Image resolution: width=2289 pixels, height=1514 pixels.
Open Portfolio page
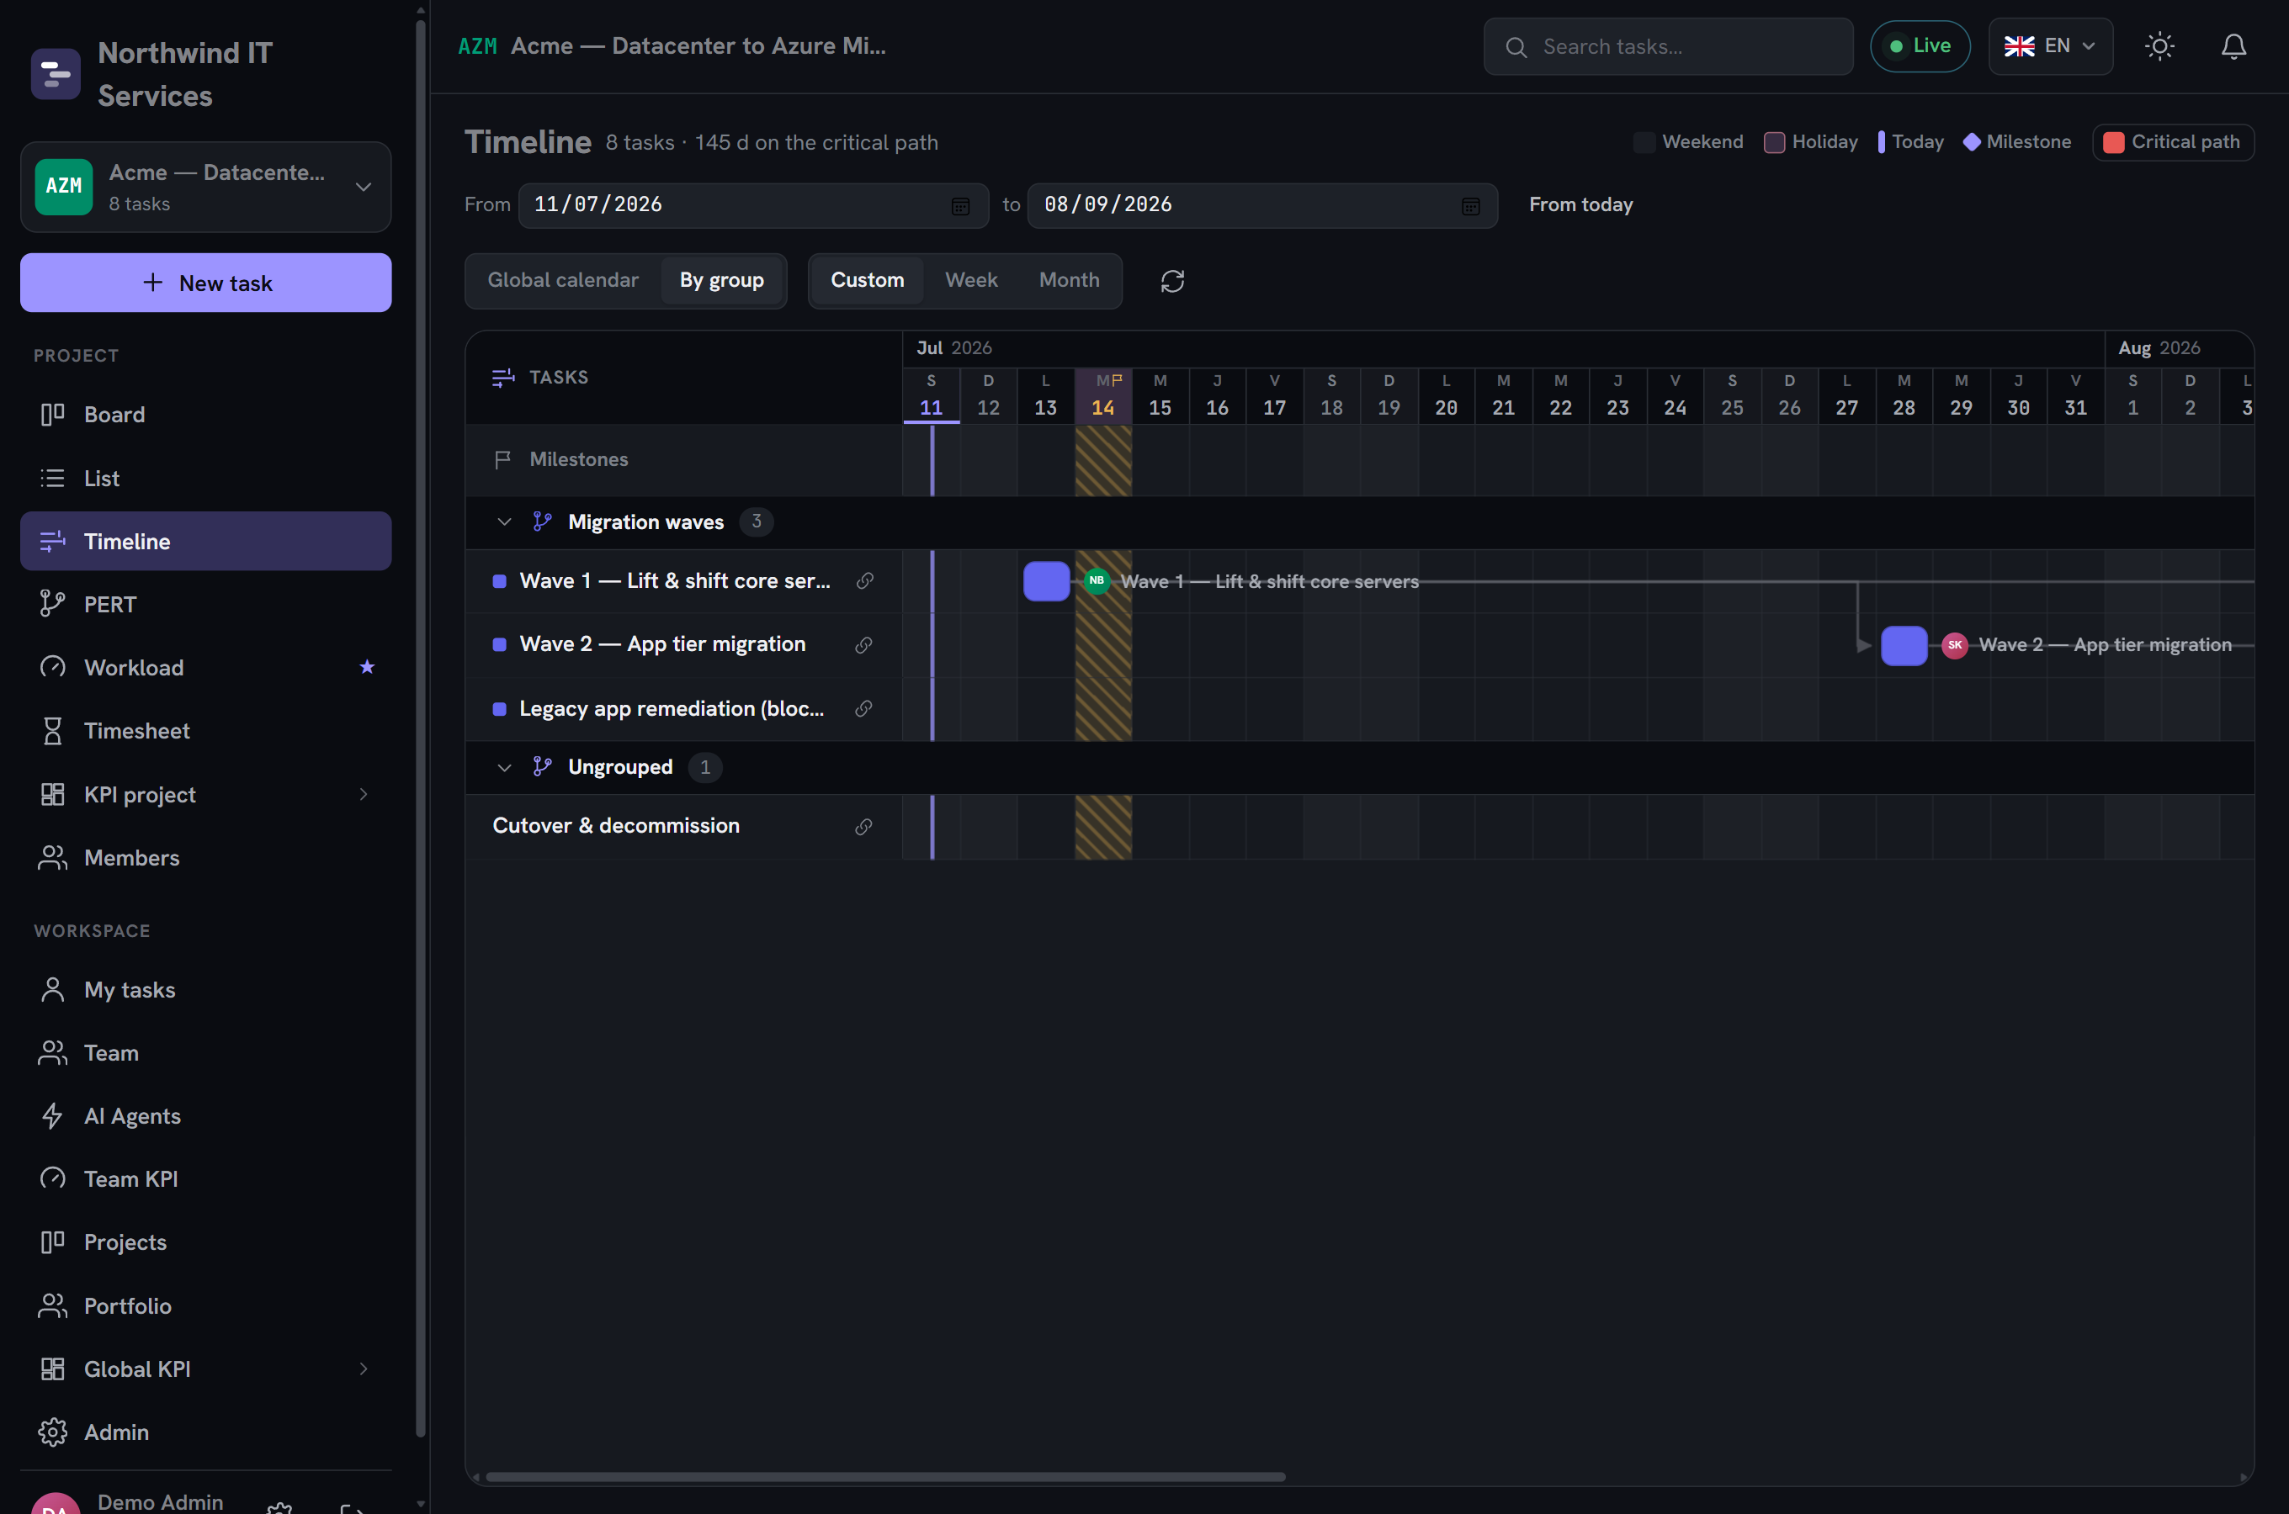click(x=205, y=1305)
